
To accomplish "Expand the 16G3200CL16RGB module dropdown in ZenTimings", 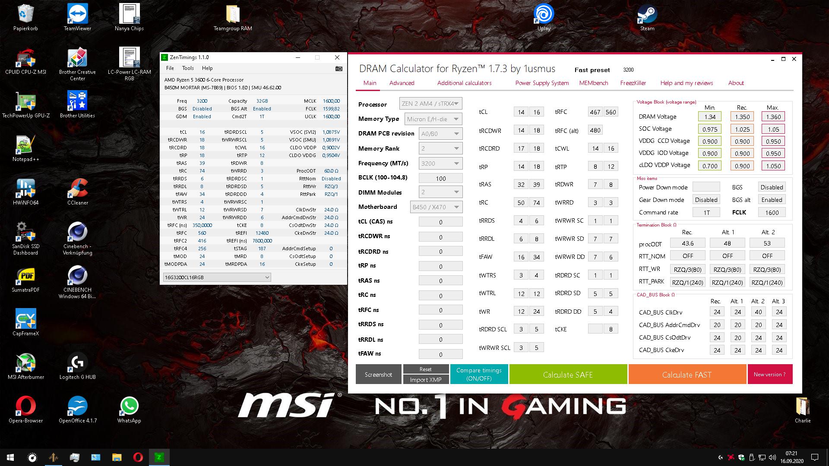I will tap(217, 277).
